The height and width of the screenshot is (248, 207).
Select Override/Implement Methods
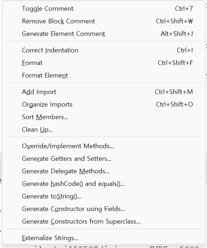104,146
